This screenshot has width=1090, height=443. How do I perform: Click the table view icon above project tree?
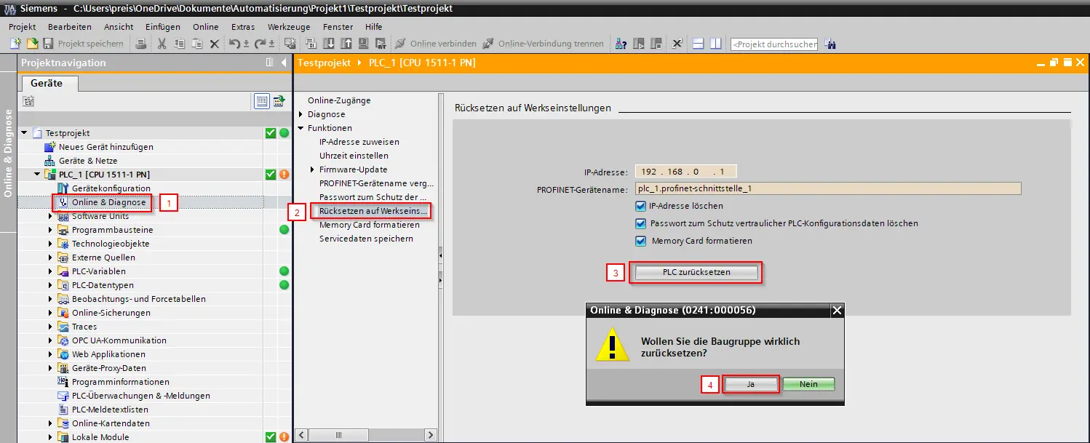(x=262, y=101)
